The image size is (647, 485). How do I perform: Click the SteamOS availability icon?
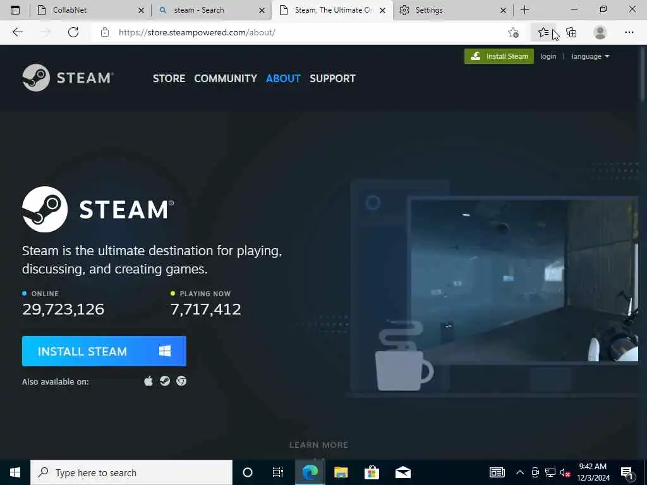165,381
